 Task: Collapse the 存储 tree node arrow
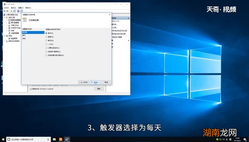5,36
